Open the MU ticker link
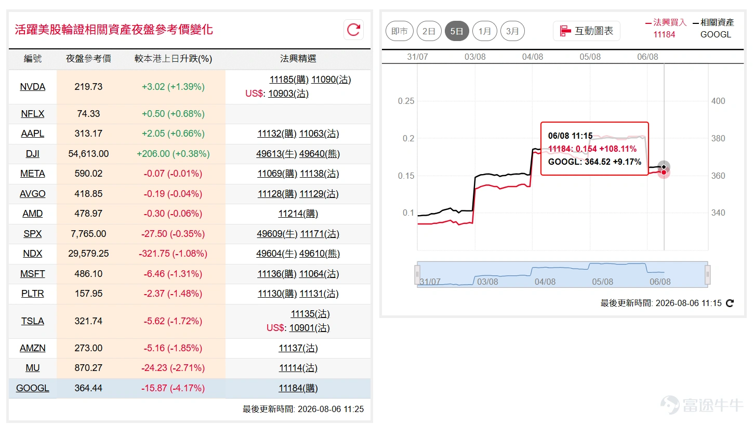This screenshot has height=424, width=754. (x=33, y=368)
